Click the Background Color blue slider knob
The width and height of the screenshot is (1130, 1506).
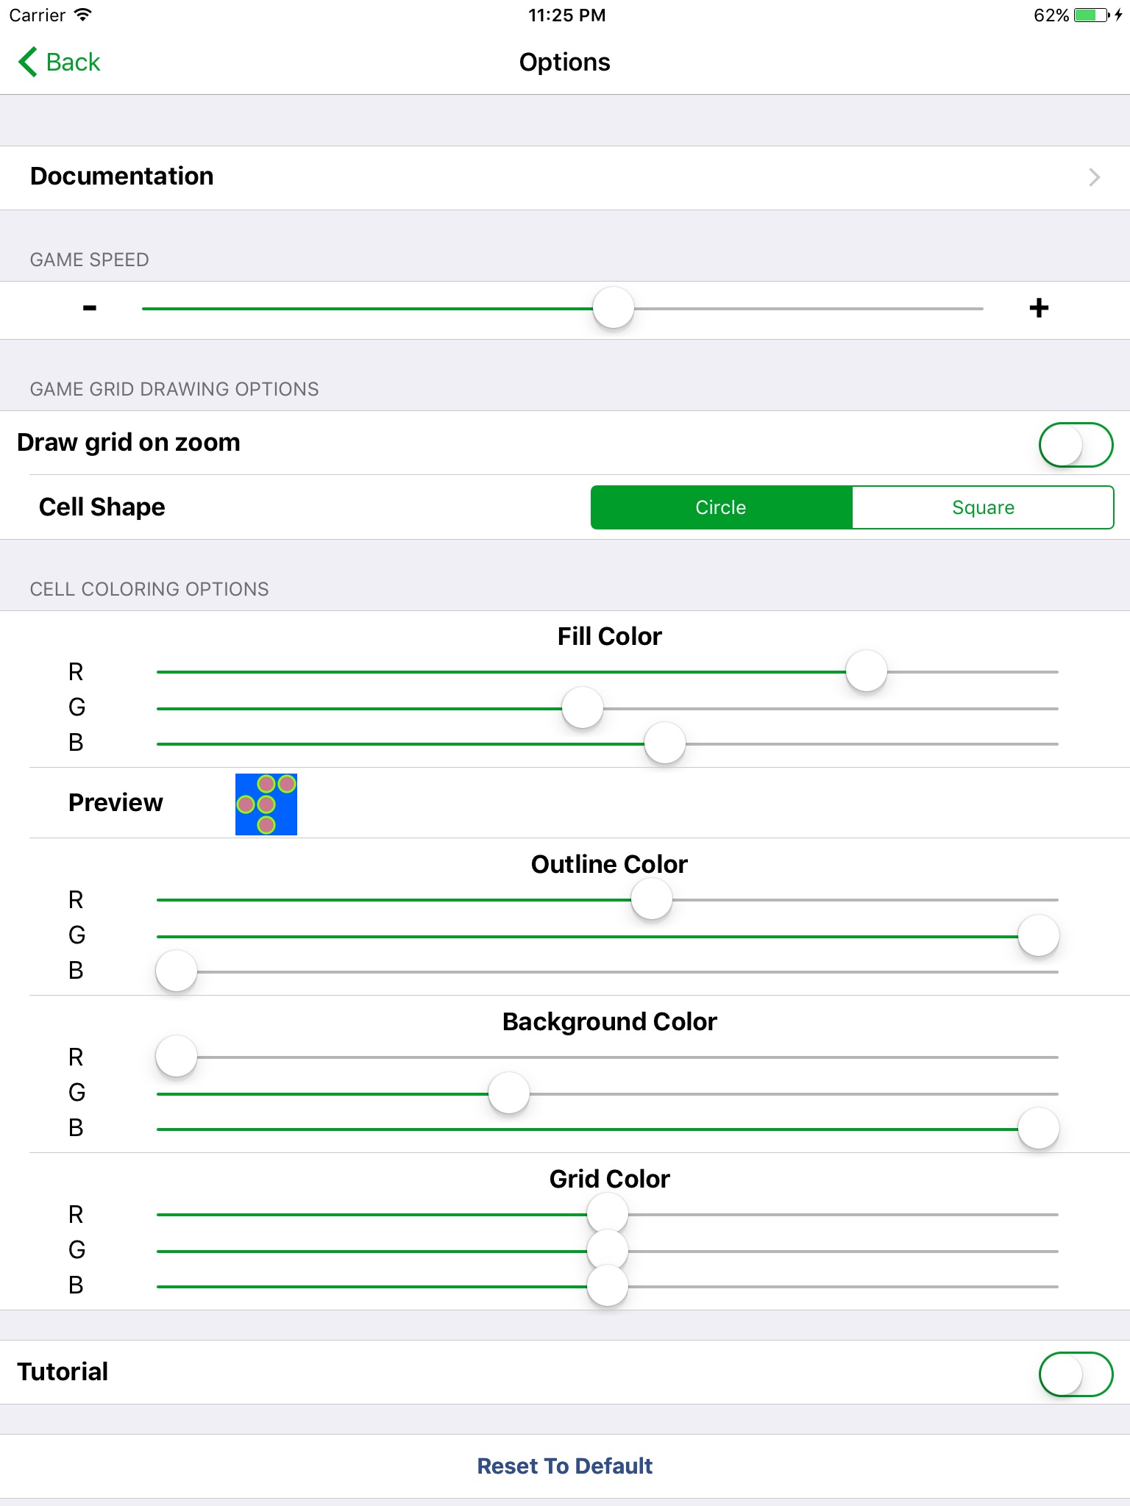click(x=1038, y=1129)
